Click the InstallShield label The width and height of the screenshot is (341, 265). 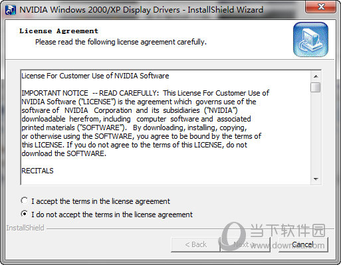[x=25, y=228]
